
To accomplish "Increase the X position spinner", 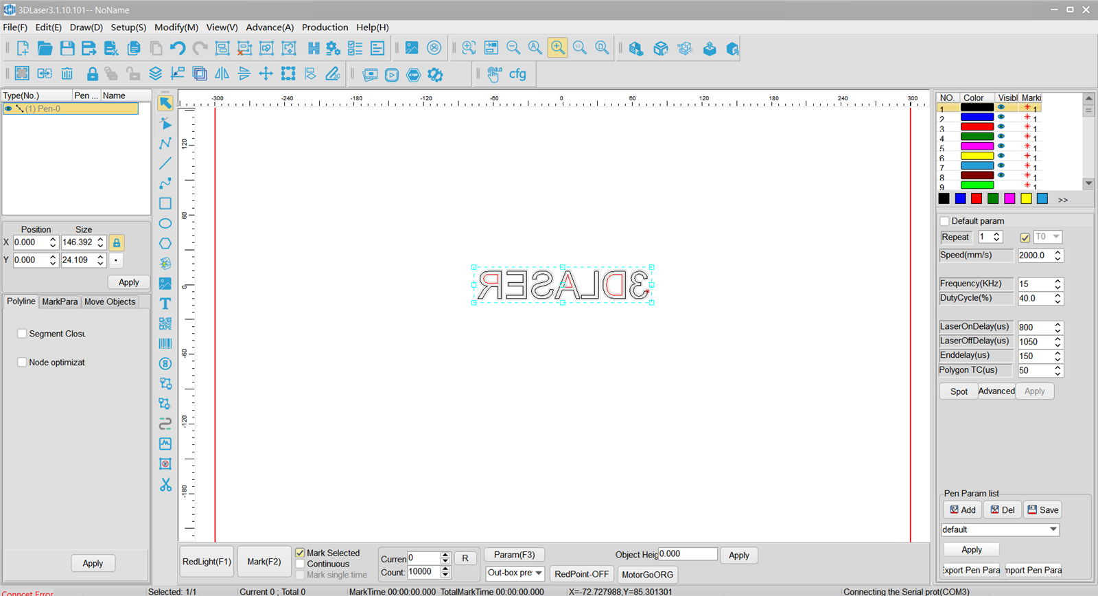I will pos(53,240).
